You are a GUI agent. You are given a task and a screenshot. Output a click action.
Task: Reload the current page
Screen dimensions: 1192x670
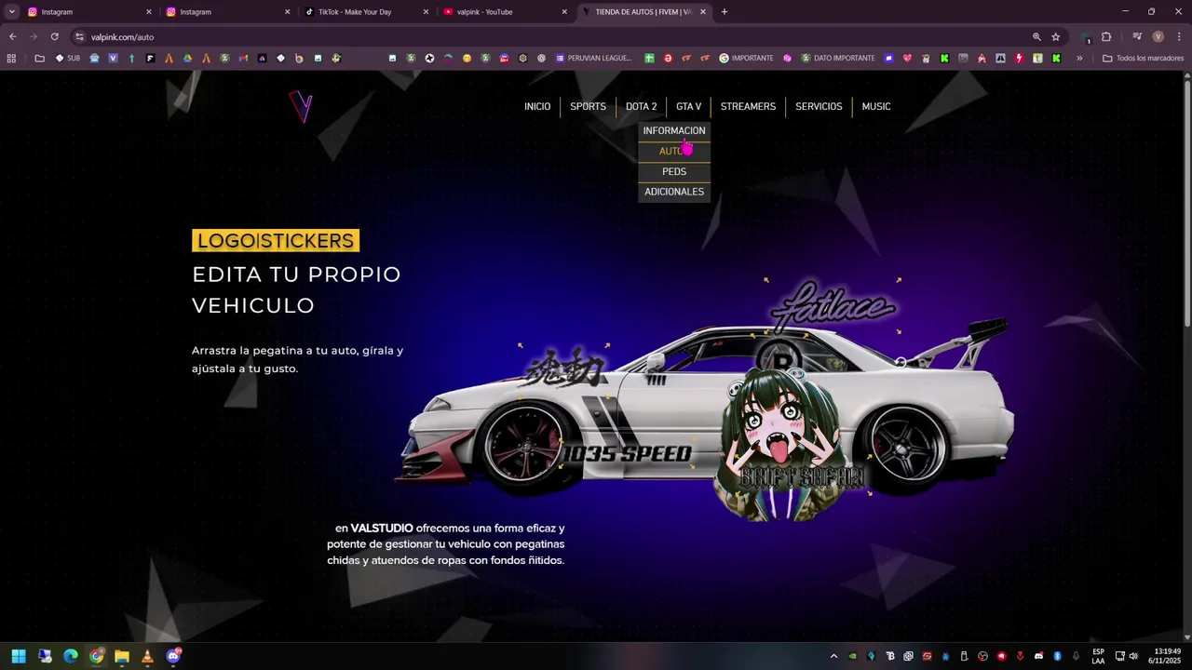[55, 37]
